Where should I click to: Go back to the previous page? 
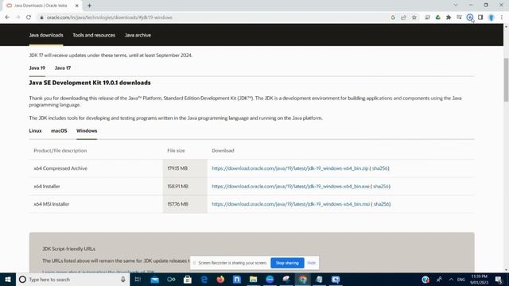(x=7, y=17)
